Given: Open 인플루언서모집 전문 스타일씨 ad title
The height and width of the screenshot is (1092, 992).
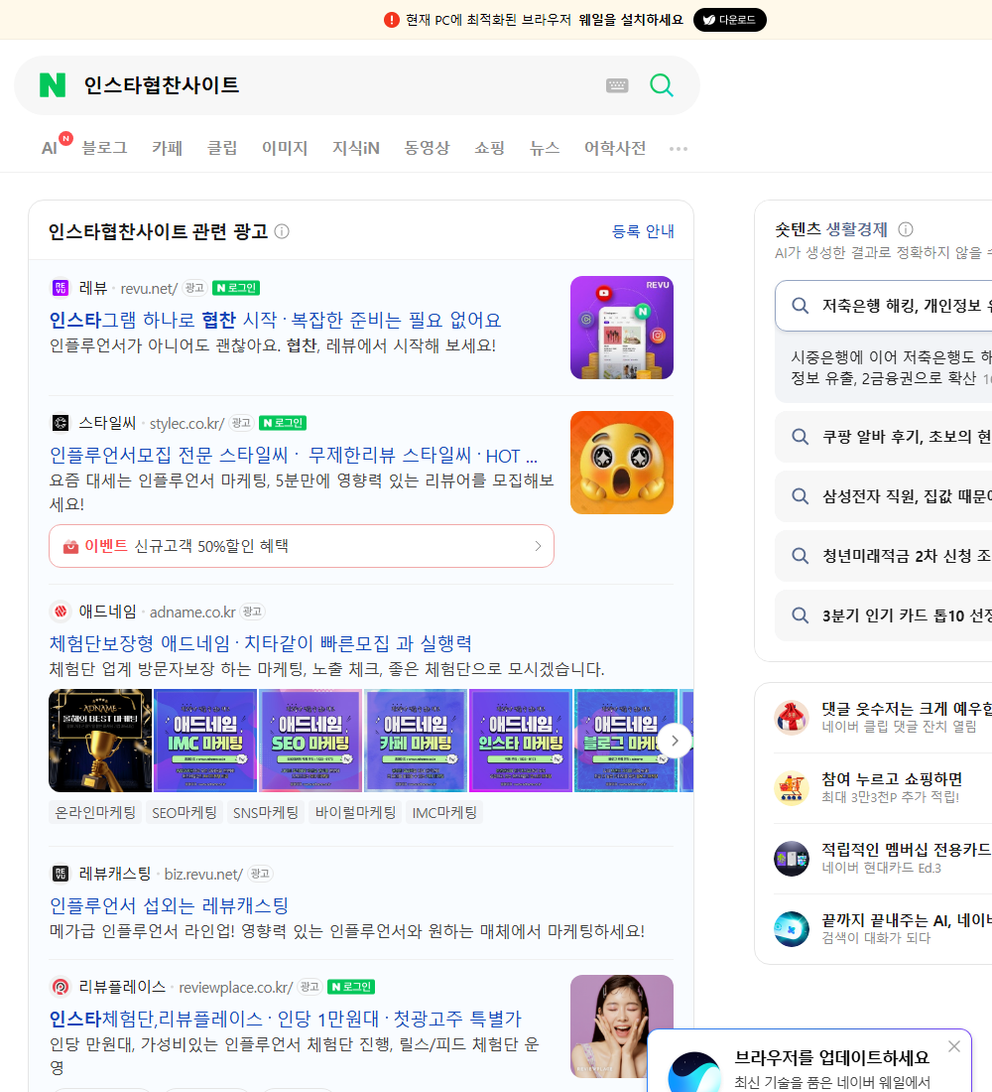Looking at the screenshot, I should click(x=293, y=456).
